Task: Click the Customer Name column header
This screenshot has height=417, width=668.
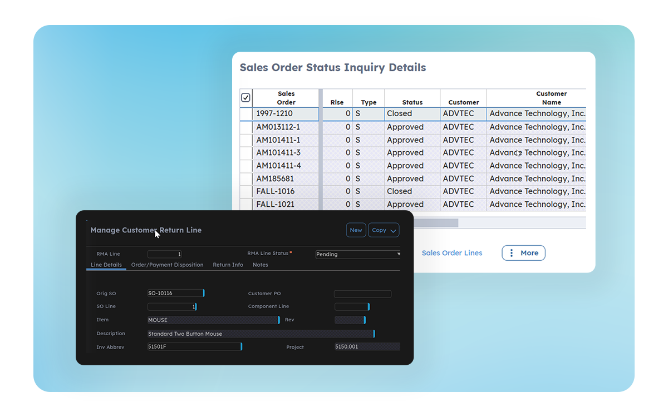Action: [551, 98]
